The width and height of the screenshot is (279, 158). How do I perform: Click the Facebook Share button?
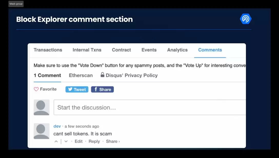point(102,89)
